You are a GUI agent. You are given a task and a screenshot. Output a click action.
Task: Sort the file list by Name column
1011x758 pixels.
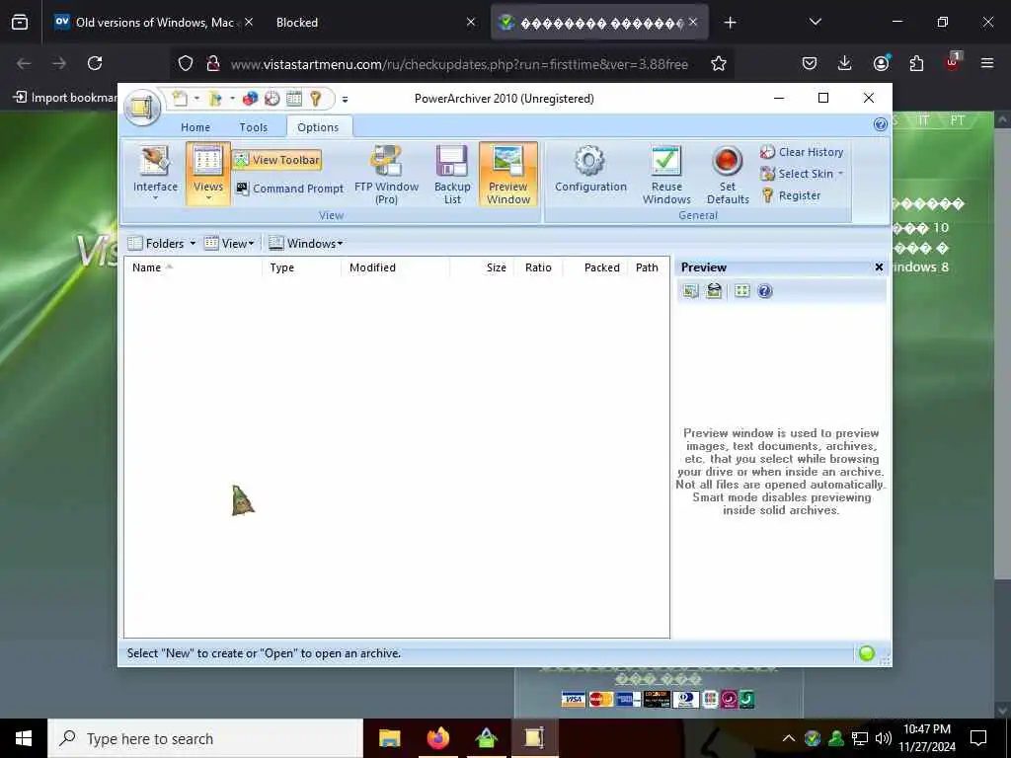point(193,267)
